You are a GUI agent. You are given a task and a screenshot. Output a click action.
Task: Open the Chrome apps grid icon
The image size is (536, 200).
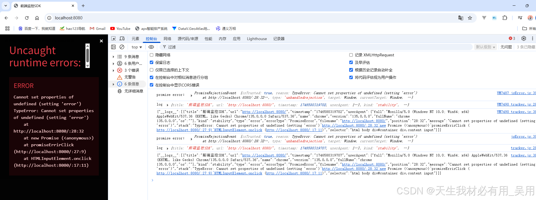click(7, 28)
